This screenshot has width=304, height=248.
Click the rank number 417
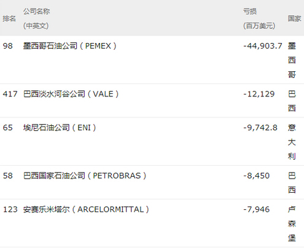click(10, 94)
